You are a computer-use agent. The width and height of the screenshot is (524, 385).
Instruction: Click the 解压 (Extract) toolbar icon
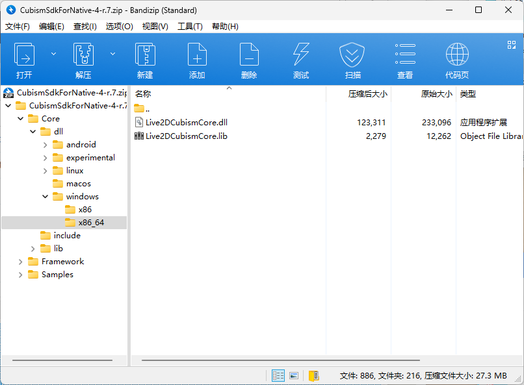pos(83,55)
